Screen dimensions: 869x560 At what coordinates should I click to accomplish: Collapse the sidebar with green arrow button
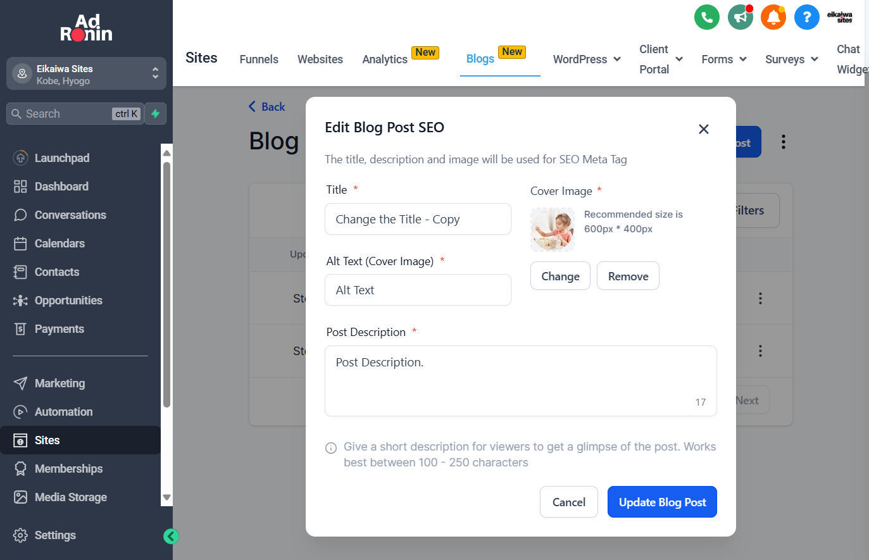click(x=171, y=537)
